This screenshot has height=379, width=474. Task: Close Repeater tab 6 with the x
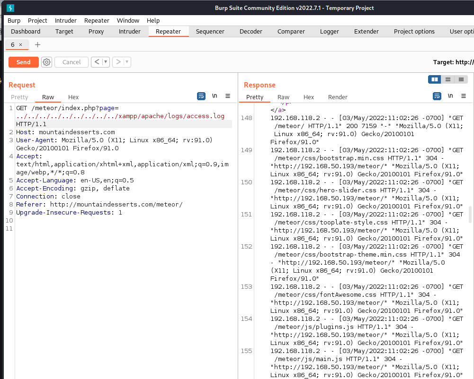pyautogui.click(x=20, y=45)
